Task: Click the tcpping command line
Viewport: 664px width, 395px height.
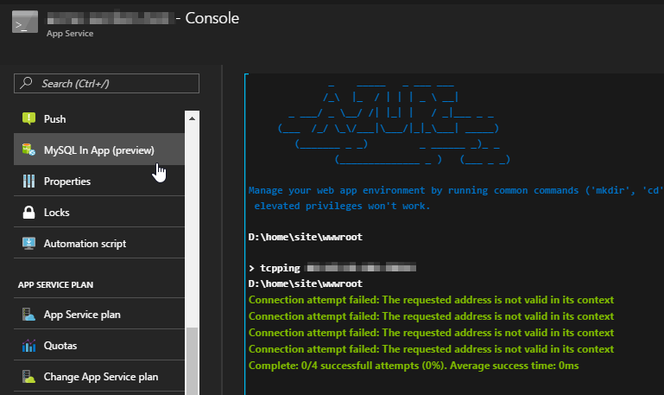Action: click(x=332, y=268)
